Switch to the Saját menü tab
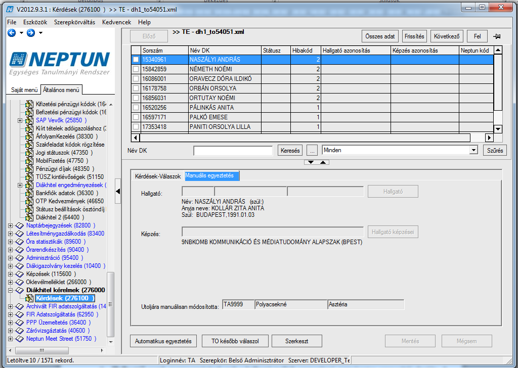This screenshot has width=518, height=368. coord(24,90)
